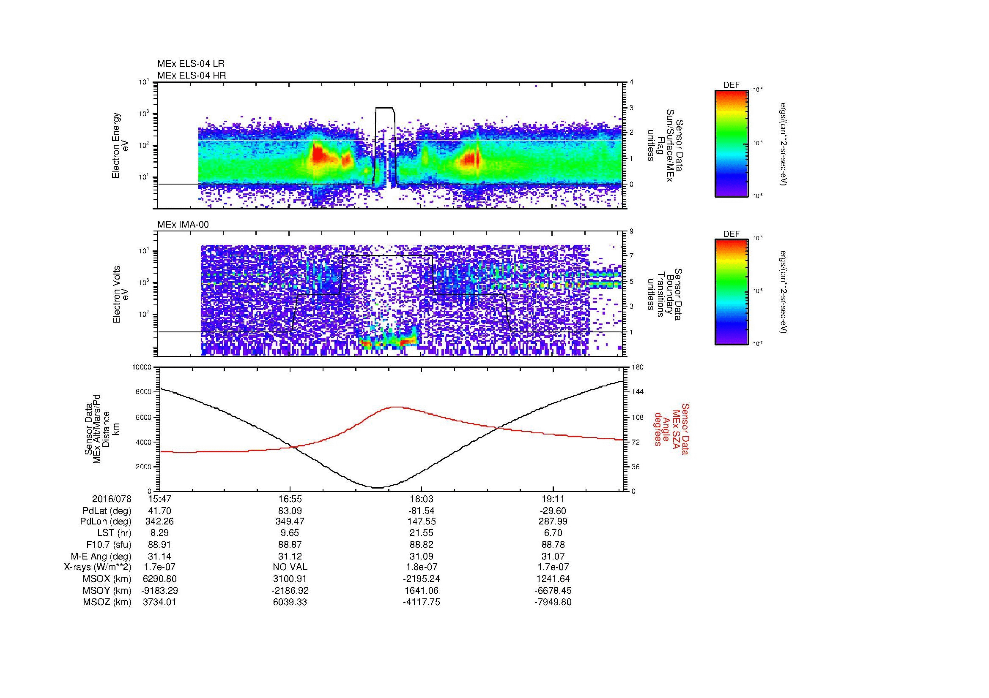Click the red 'MEx SZA Angle degrees' axis label

click(x=671, y=429)
